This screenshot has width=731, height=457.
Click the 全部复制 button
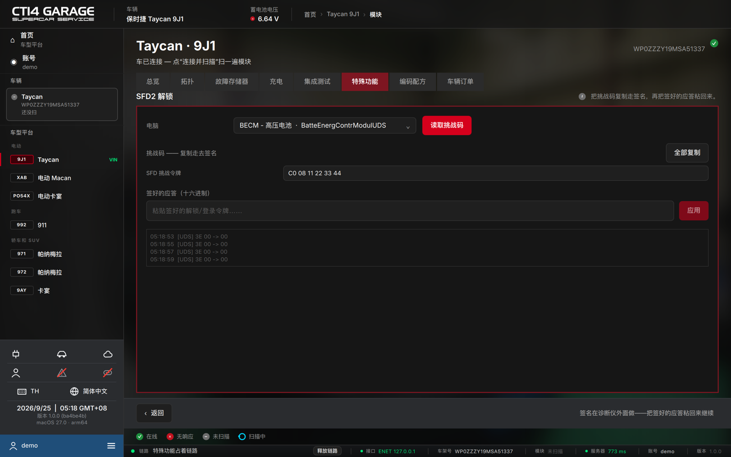point(687,153)
